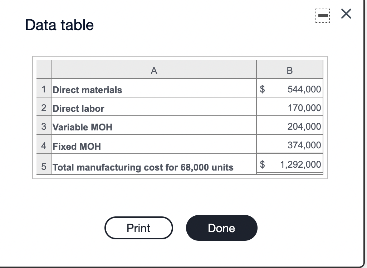Click the Data table title text
This screenshot has height=268, width=367.
(59, 25)
